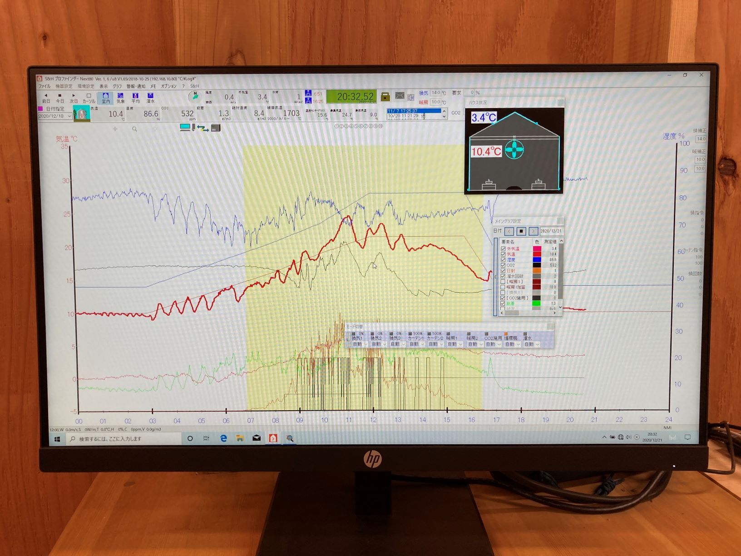Image resolution: width=741 pixels, height=556 pixels.
Task: Close the モード切替 panel
Action: [x=550, y=327]
